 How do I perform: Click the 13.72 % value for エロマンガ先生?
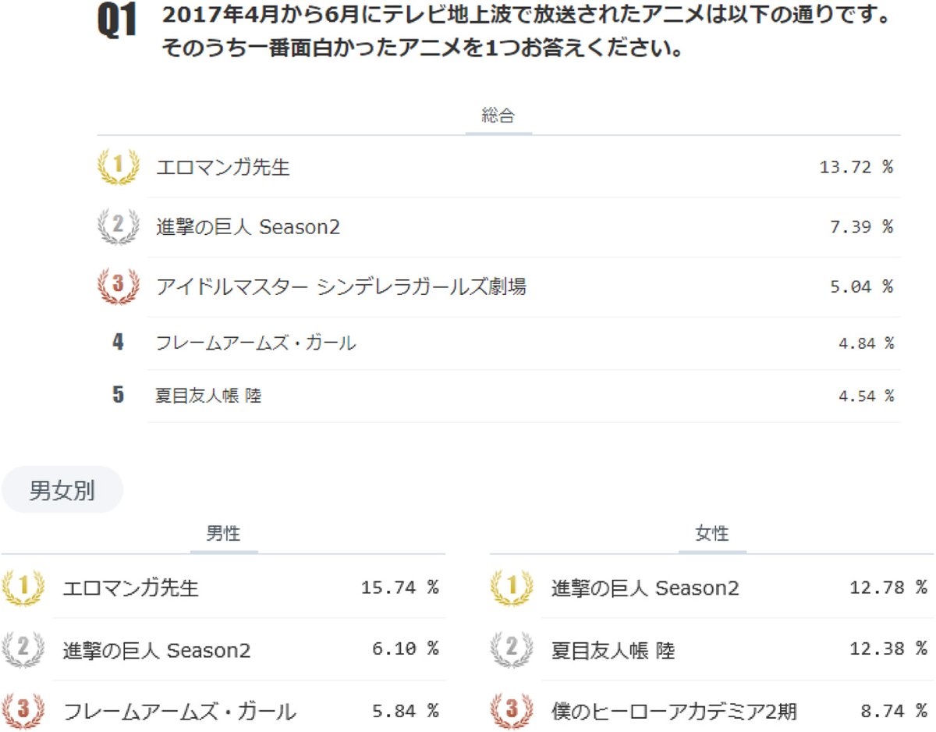[856, 167]
